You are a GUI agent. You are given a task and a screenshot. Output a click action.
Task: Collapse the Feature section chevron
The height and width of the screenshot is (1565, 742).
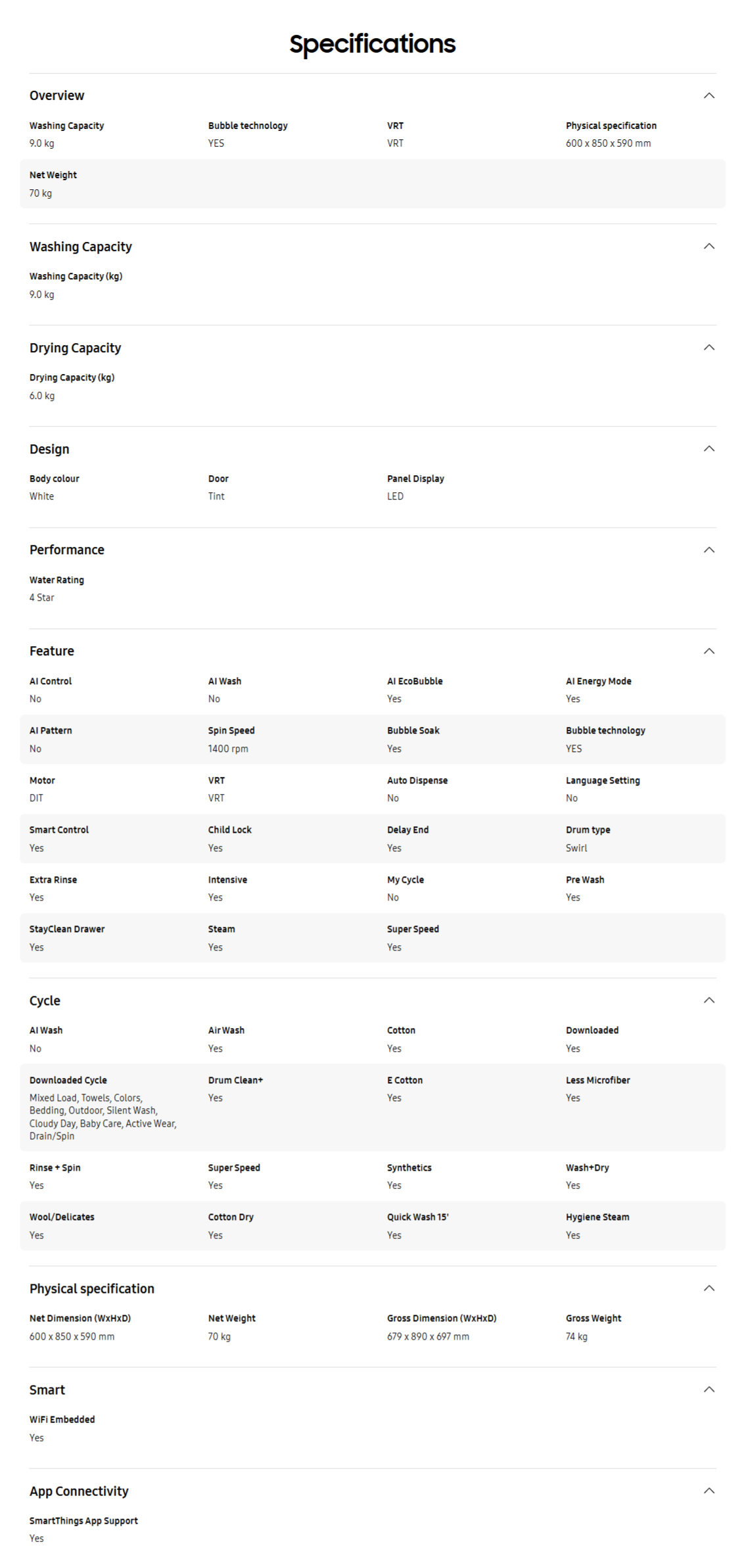click(x=708, y=651)
